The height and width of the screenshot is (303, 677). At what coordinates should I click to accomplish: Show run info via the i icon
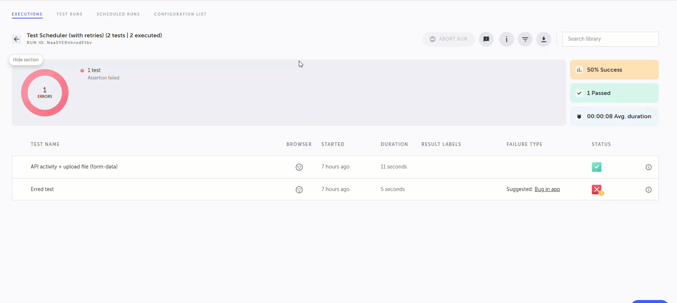tap(507, 39)
